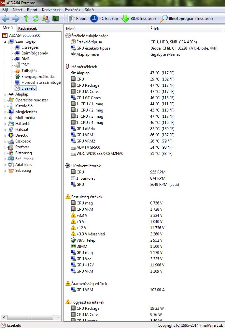Click the Hűtőventilátorok fan icon

tap(68, 166)
